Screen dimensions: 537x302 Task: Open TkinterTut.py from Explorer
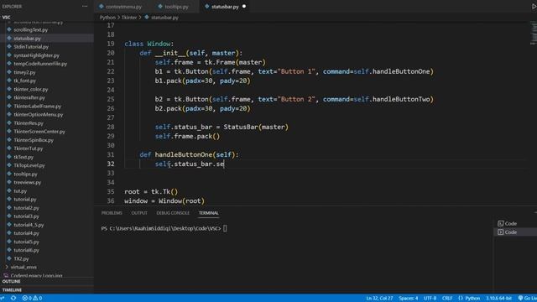click(x=28, y=148)
